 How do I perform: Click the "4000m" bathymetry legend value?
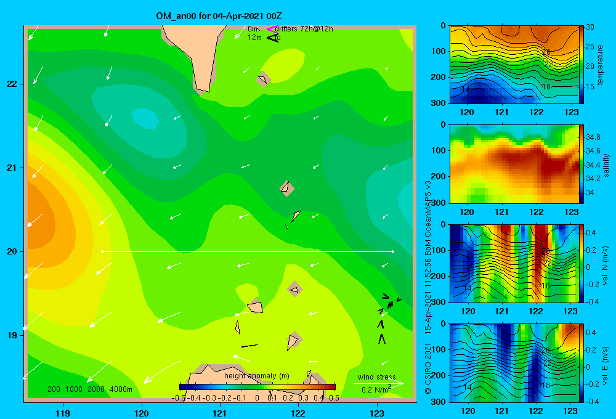[121, 389]
